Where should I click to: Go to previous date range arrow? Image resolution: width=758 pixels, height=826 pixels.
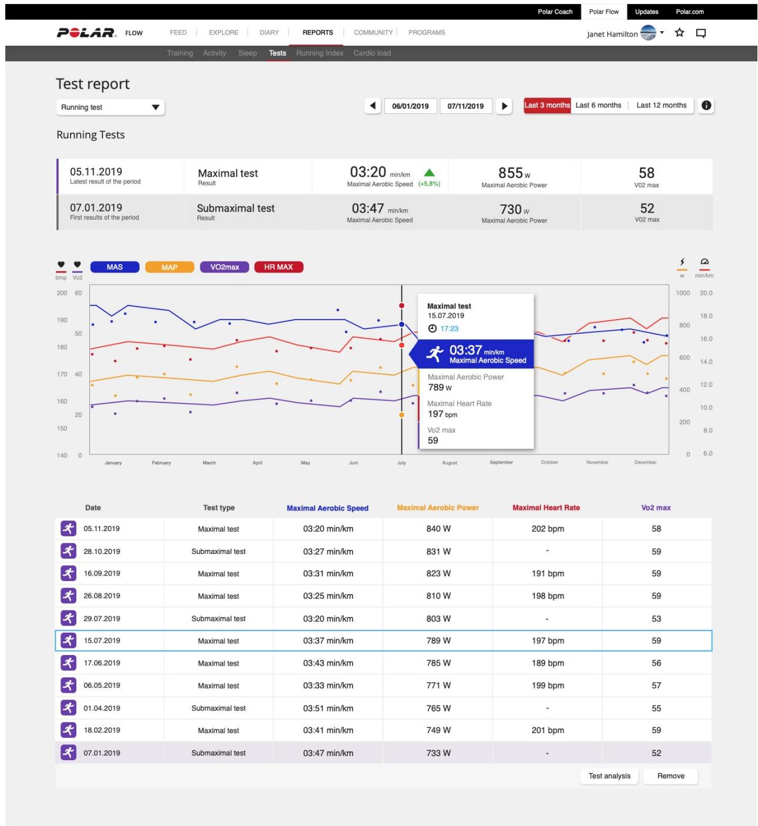pyautogui.click(x=373, y=106)
